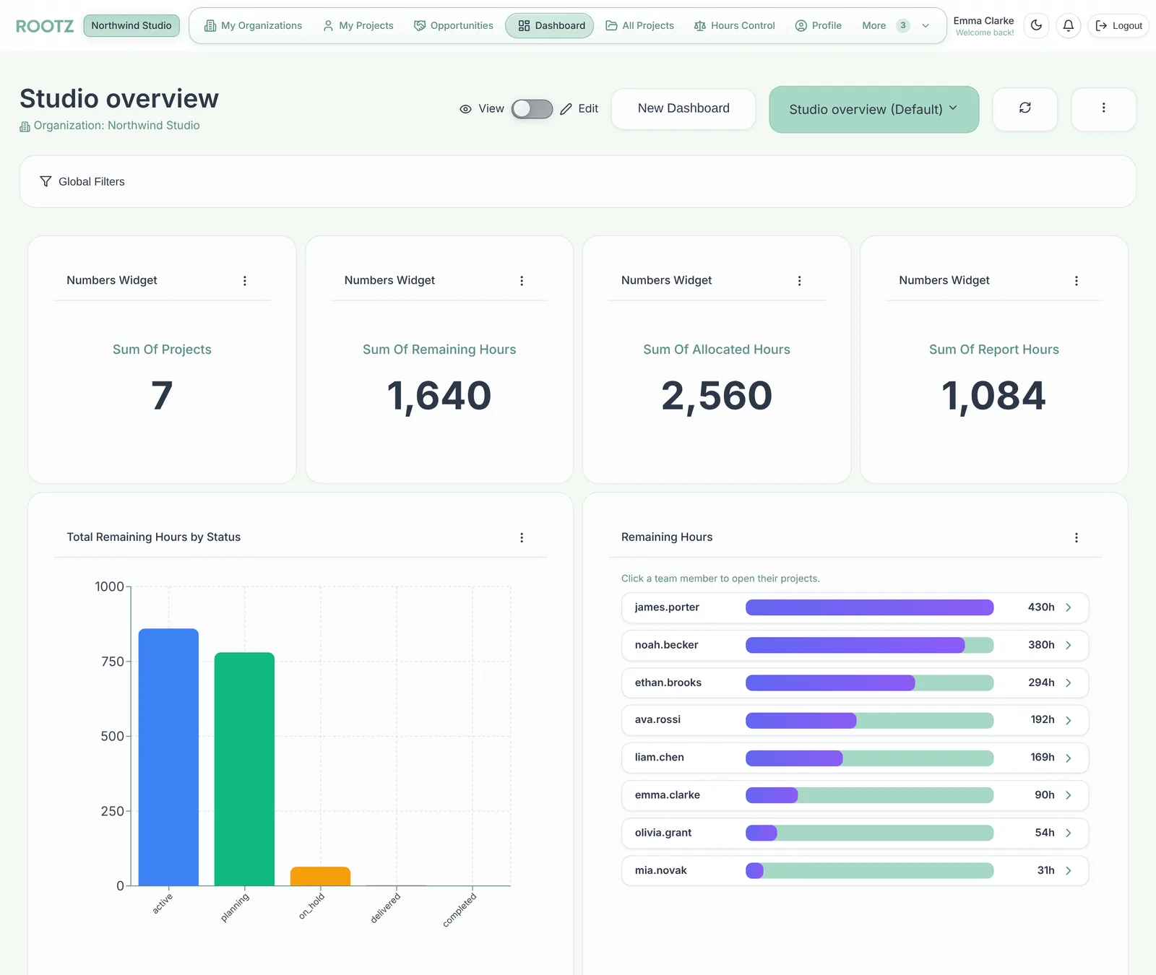Click the 2,560 allocated hours value

pos(717,396)
